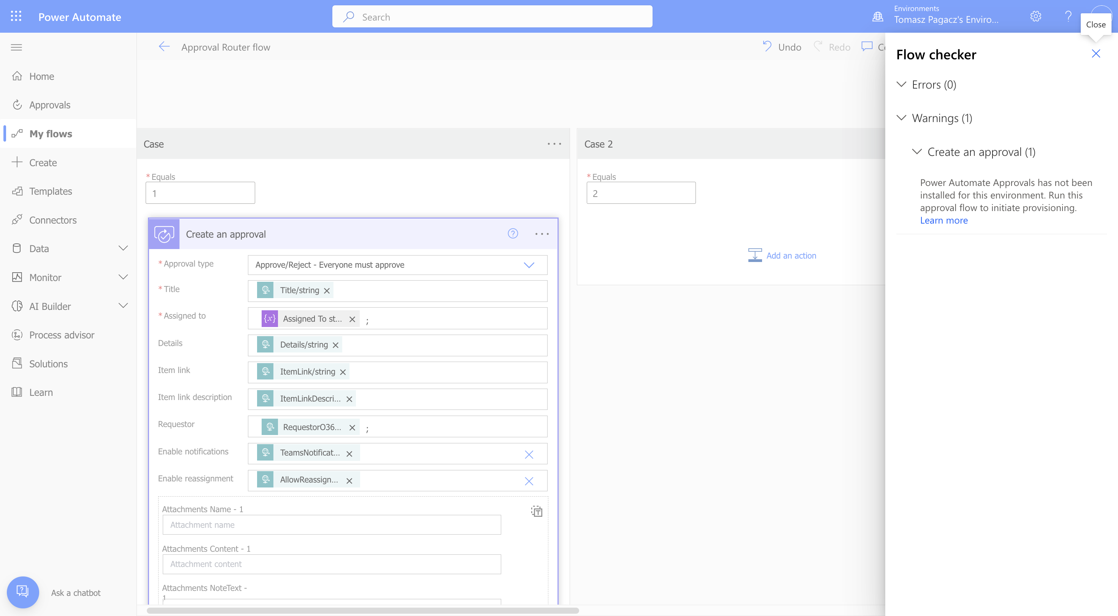Click the Attachment name field
The width and height of the screenshot is (1118, 616).
point(332,524)
